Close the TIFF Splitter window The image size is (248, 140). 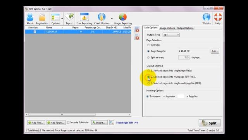click(219, 8)
